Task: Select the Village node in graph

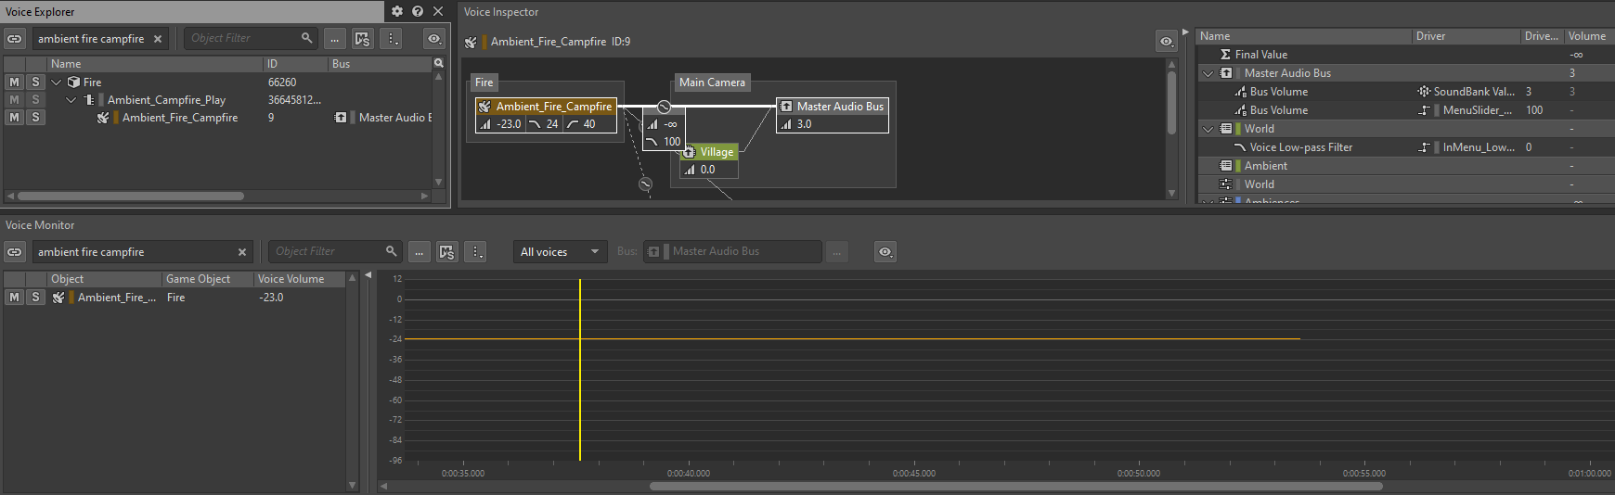Action: coord(716,152)
